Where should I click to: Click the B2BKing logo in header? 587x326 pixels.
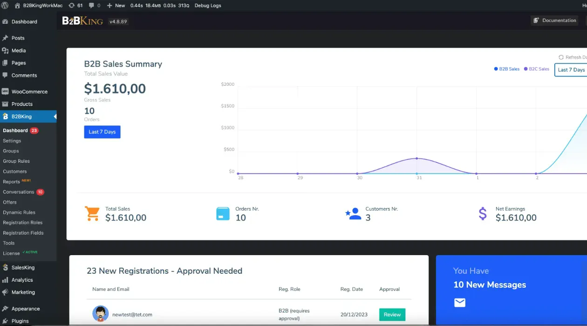[82, 21]
